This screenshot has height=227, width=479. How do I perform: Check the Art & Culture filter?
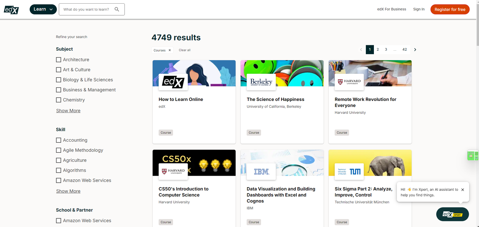click(59, 70)
